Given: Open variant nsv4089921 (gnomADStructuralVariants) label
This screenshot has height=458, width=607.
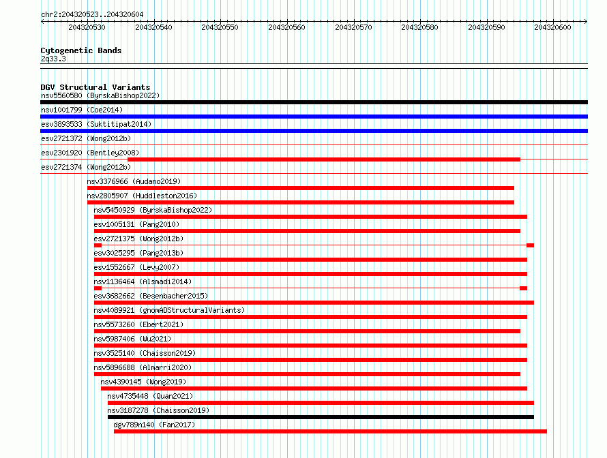Looking at the screenshot, I should 169,310.
